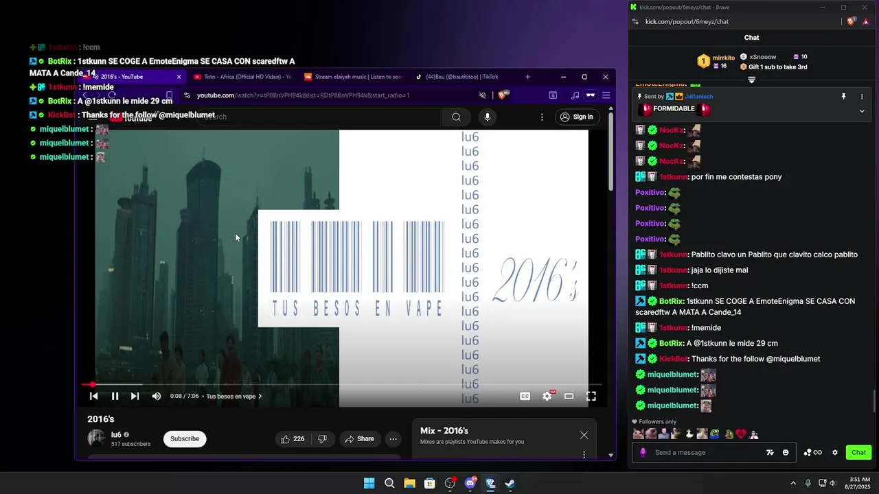
Task: Go to previous video in YouTube player
Action: (x=94, y=396)
